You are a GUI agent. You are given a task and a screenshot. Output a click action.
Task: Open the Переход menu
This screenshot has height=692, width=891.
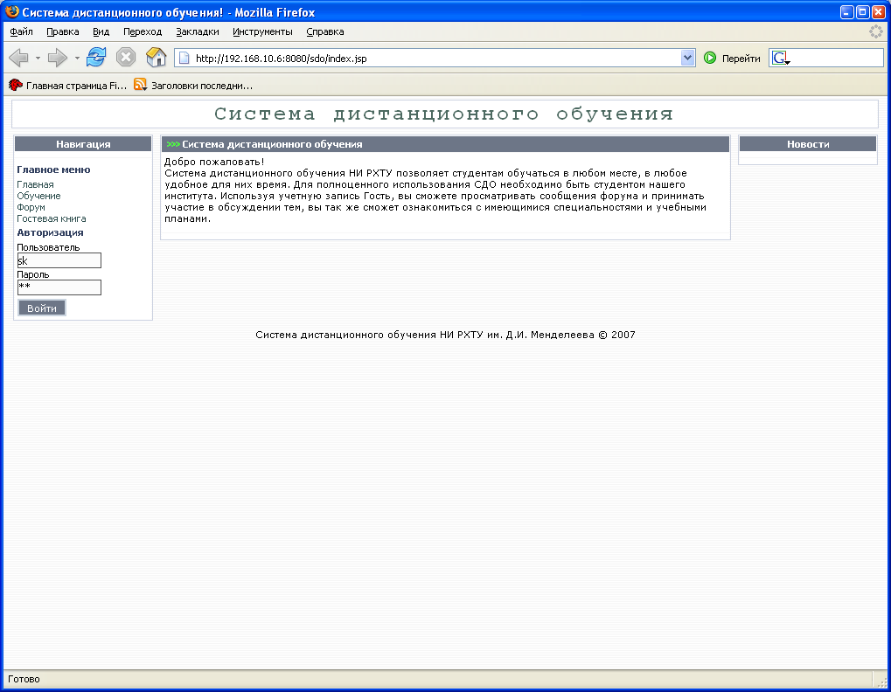(x=143, y=31)
